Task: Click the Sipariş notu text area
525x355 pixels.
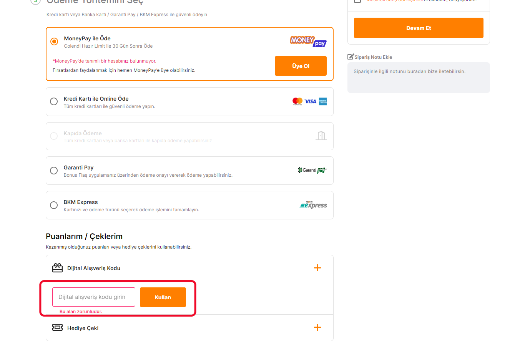Action: 419,78
